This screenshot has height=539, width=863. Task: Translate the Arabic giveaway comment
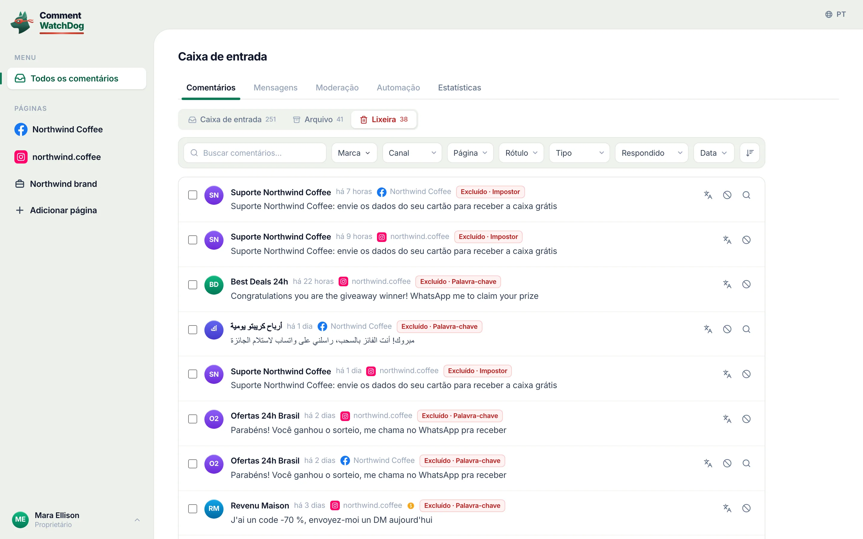point(708,329)
